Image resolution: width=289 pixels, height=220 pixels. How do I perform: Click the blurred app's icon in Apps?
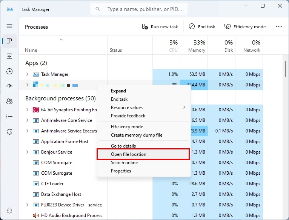pyautogui.click(x=35, y=84)
